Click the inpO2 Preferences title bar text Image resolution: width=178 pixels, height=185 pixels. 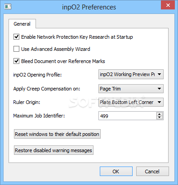[89, 7]
